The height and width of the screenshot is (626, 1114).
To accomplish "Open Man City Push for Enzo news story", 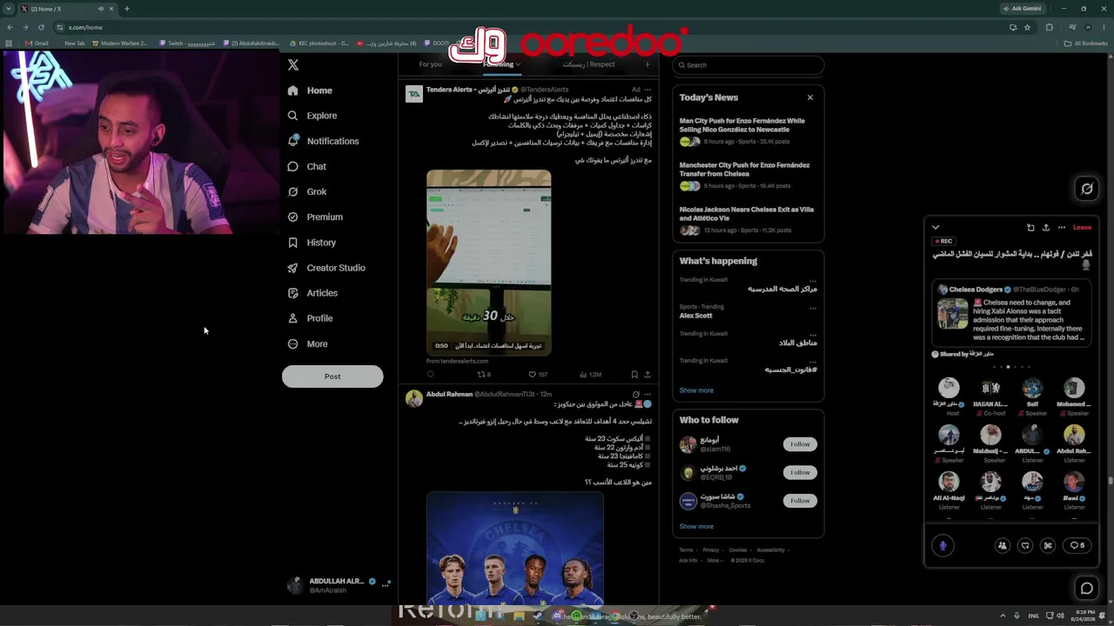I will coord(748,130).
